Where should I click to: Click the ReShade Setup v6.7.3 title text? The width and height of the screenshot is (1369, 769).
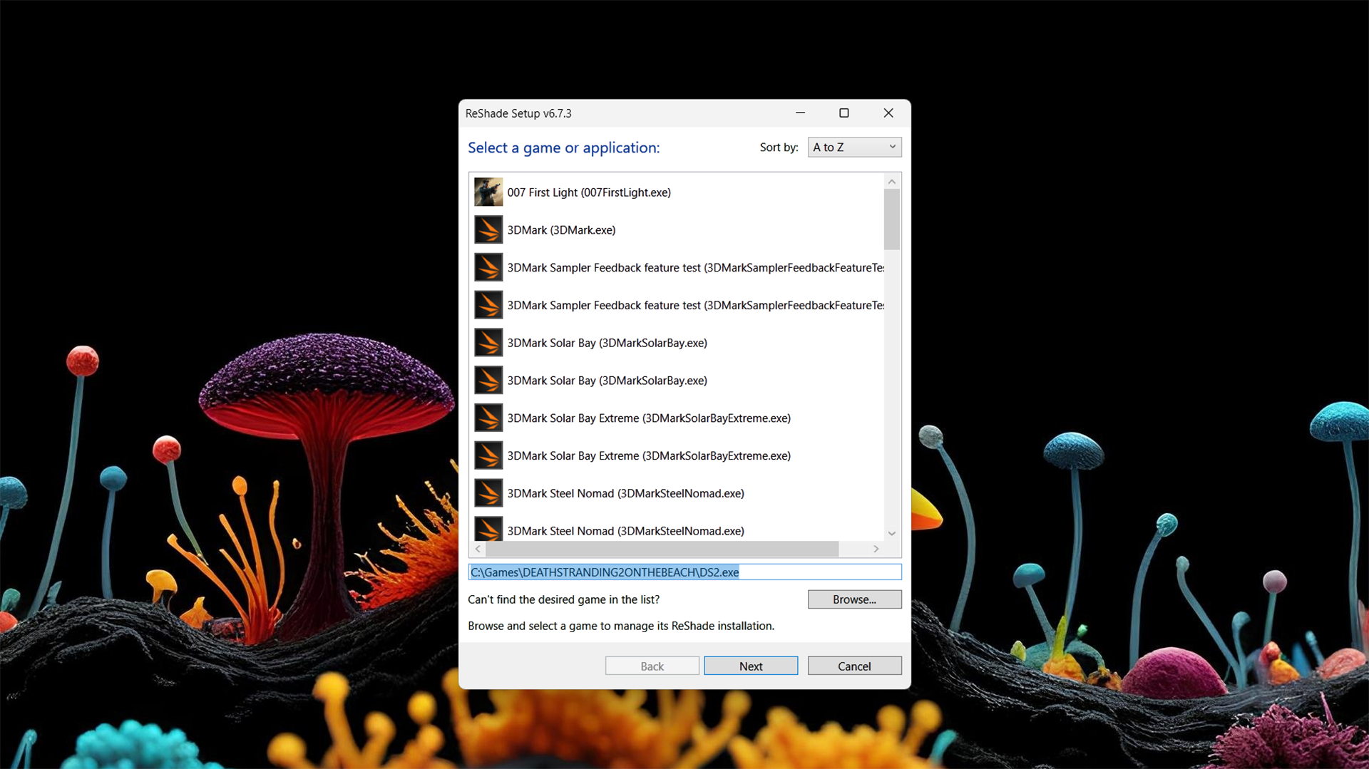(x=518, y=113)
